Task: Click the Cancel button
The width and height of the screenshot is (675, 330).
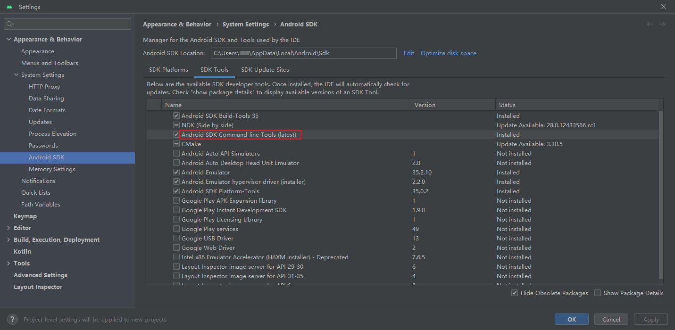Action: click(x=611, y=319)
